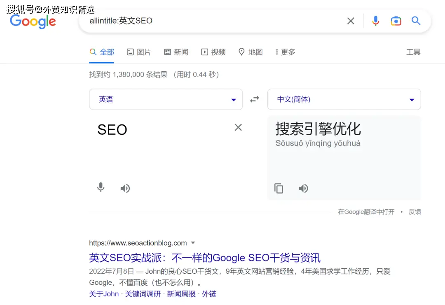
Task: Open the 中文(简体) target language dropdown
Action: click(344, 99)
